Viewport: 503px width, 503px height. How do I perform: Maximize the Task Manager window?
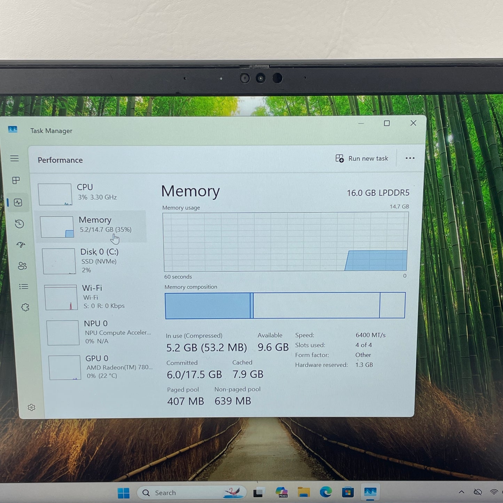[387, 123]
